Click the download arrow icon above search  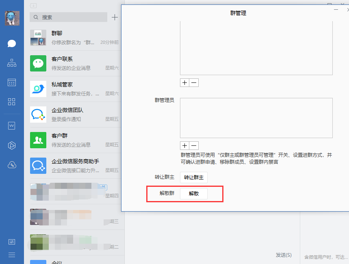tap(33, 6)
